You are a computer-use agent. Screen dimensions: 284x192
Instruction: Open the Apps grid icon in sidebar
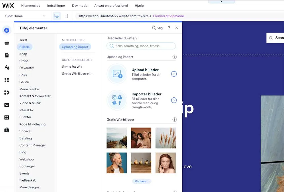[x=7, y=80]
